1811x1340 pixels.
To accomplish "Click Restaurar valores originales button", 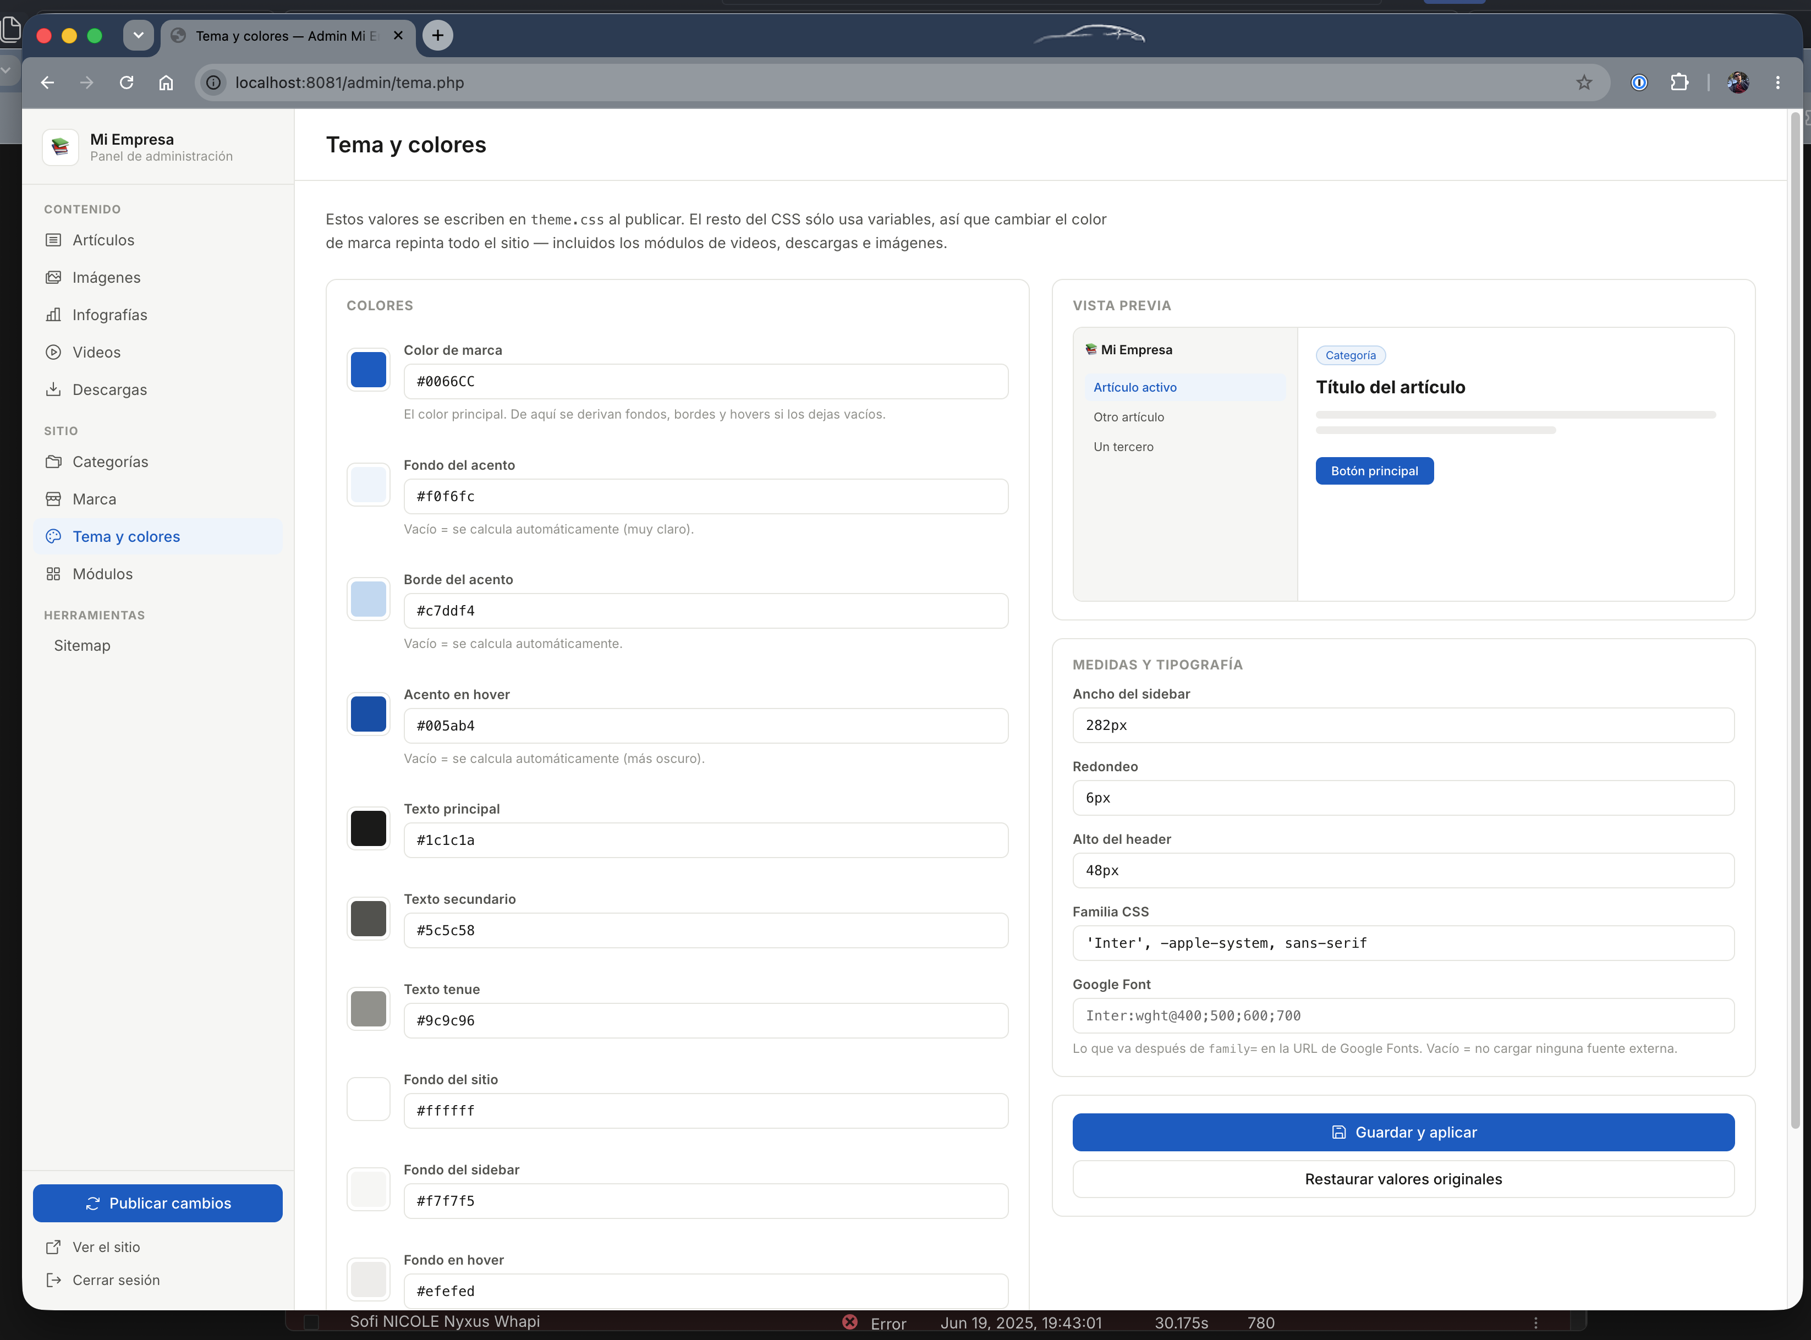I will (x=1403, y=1179).
